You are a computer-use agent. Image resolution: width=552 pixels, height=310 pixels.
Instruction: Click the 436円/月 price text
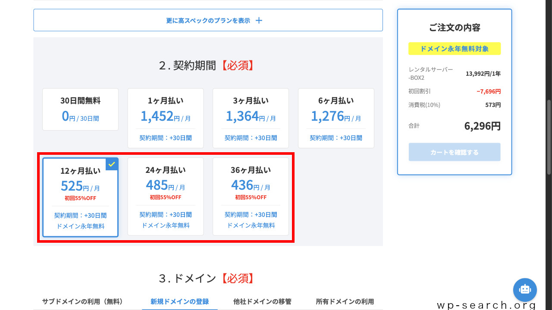(251, 185)
